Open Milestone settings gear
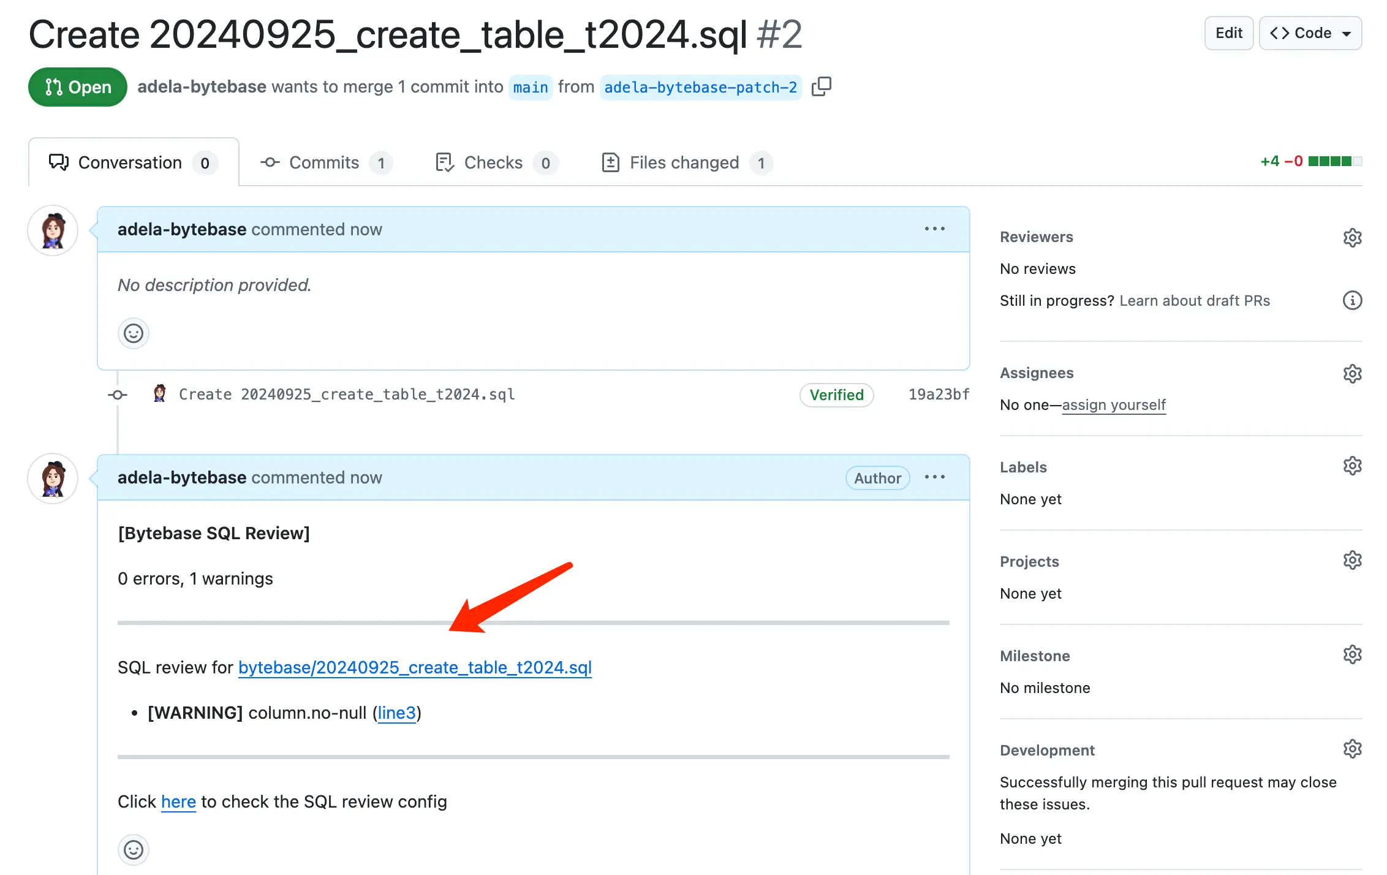Image resolution: width=1387 pixels, height=875 pixels. click(x=1352, y=654)
